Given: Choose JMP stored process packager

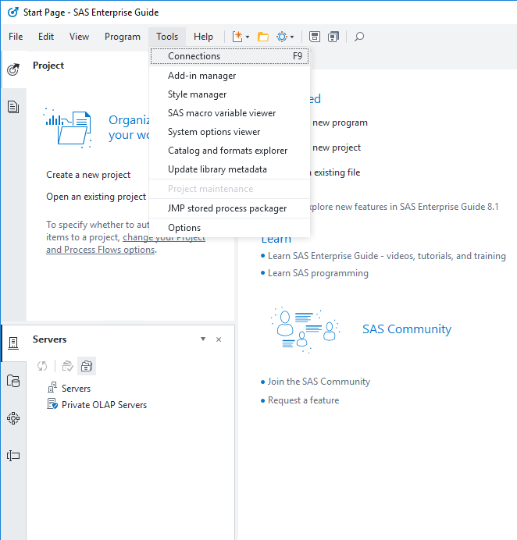Looking at the screenshot, I should (230, 208).
